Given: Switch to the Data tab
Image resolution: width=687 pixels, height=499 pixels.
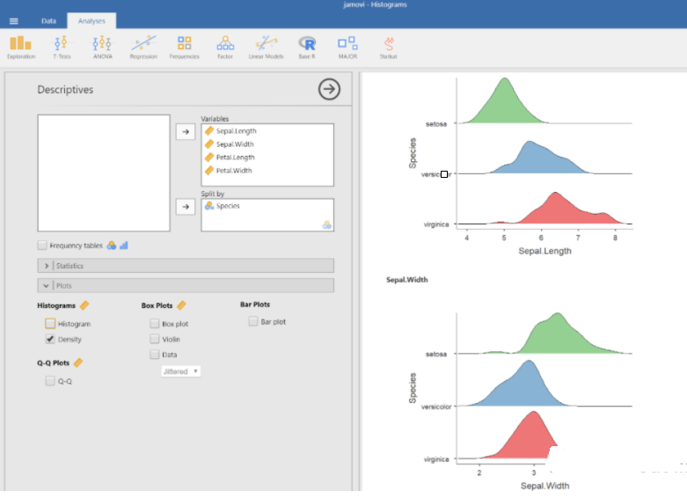Looking at the screenshot, I should click(48, 20).
